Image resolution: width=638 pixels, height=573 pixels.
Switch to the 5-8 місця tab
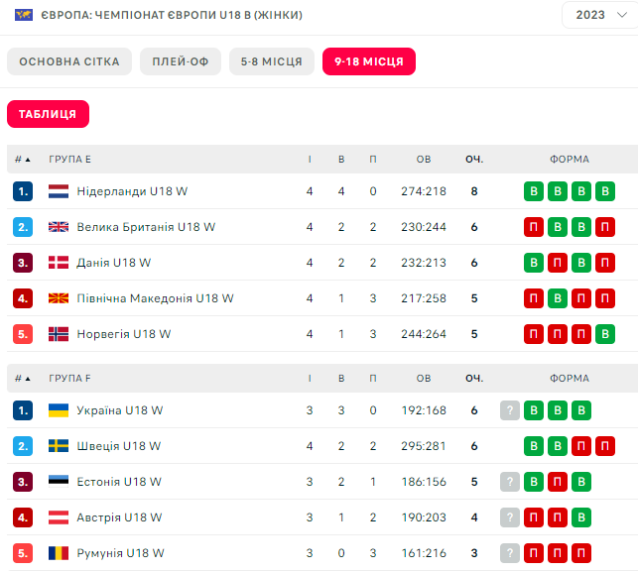272,61
